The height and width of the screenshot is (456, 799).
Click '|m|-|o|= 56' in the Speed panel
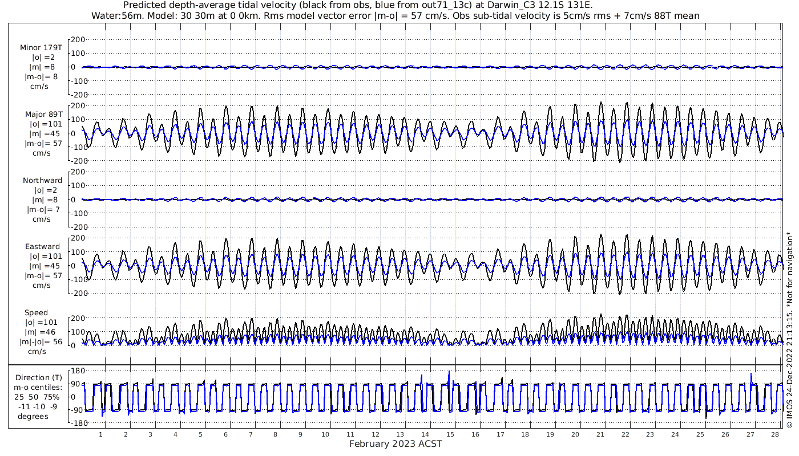[x=41, y=342]
